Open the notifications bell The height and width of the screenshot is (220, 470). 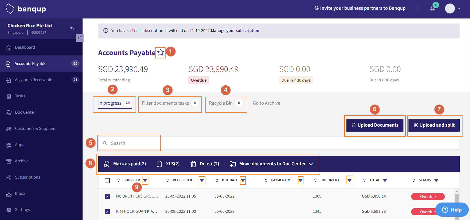(432, 9)
